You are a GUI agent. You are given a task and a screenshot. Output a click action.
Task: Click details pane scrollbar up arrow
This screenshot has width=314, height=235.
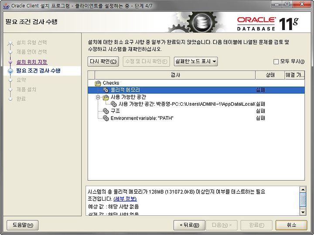click(303, 189)
